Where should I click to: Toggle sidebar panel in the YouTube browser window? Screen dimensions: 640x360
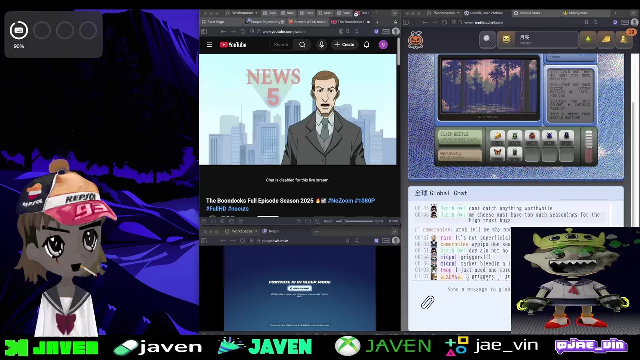click(x=204, y=31)
